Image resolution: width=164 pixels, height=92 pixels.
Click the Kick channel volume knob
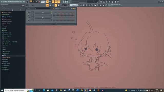(x=30, y=13)
